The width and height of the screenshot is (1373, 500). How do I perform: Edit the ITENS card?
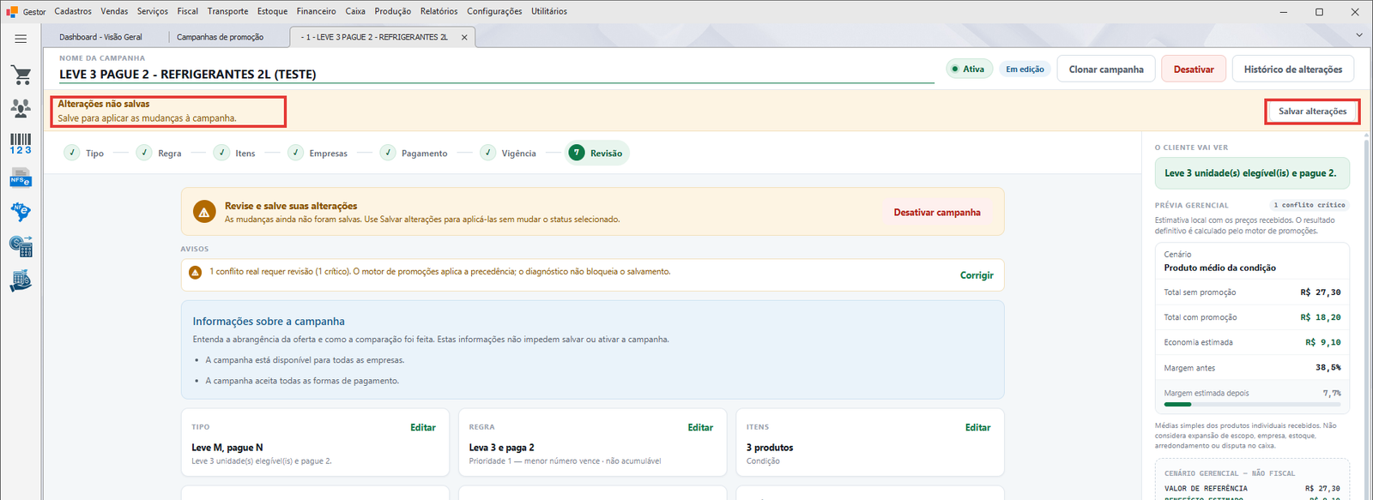(977, 427)
